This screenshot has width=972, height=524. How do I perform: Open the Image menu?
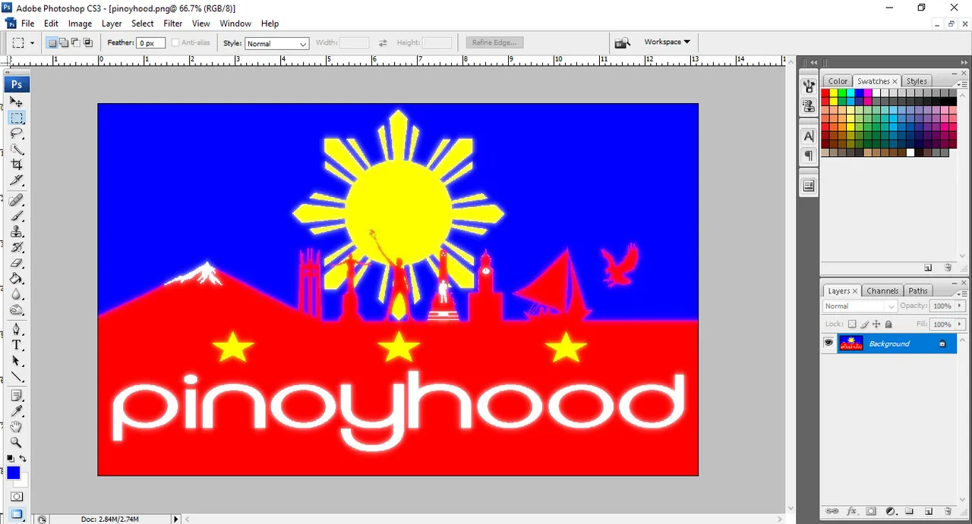pyautogui.click(x=80, y=24)
